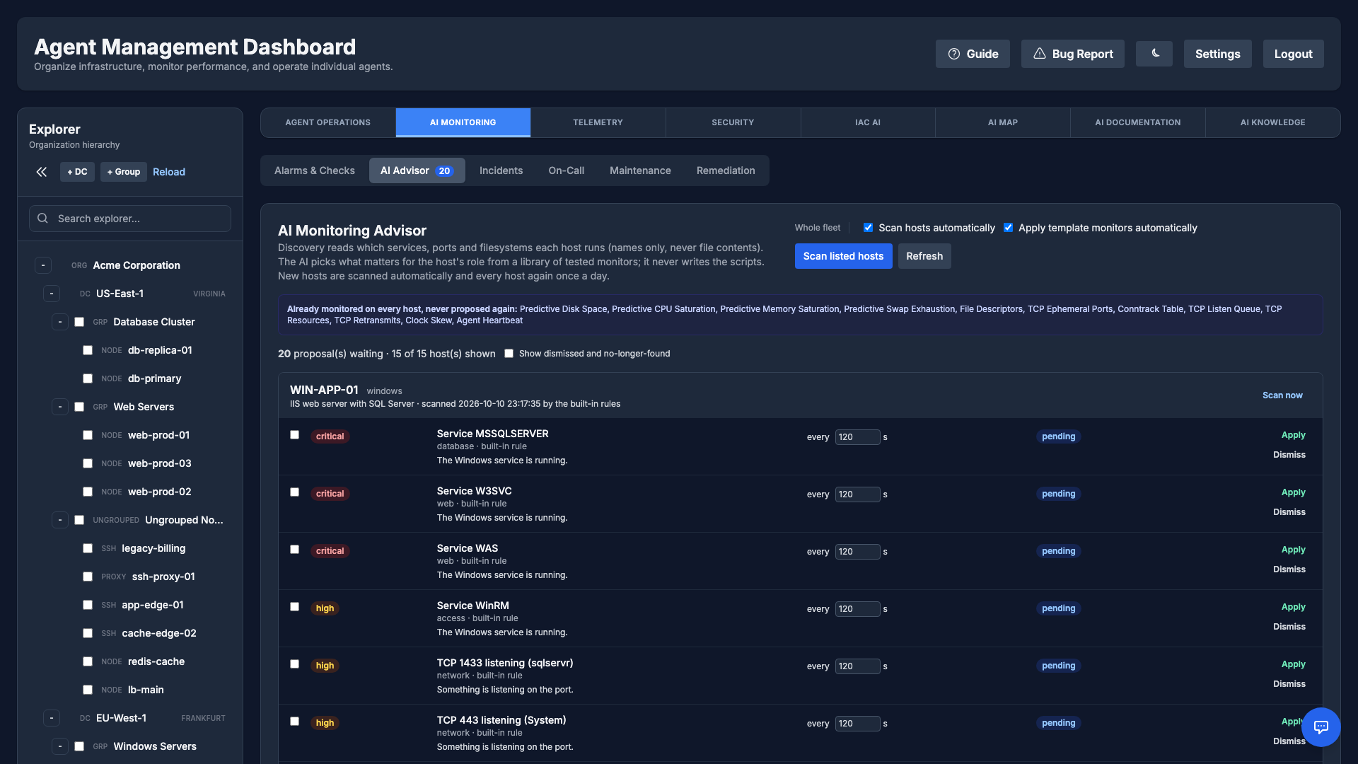Click the Refresh button
This screenshot has height=764, width=1358.
924,256
